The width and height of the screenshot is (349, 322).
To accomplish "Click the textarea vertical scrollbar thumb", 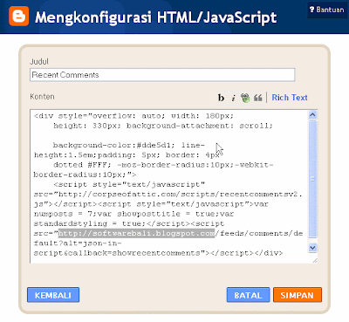I will [312, 179].
